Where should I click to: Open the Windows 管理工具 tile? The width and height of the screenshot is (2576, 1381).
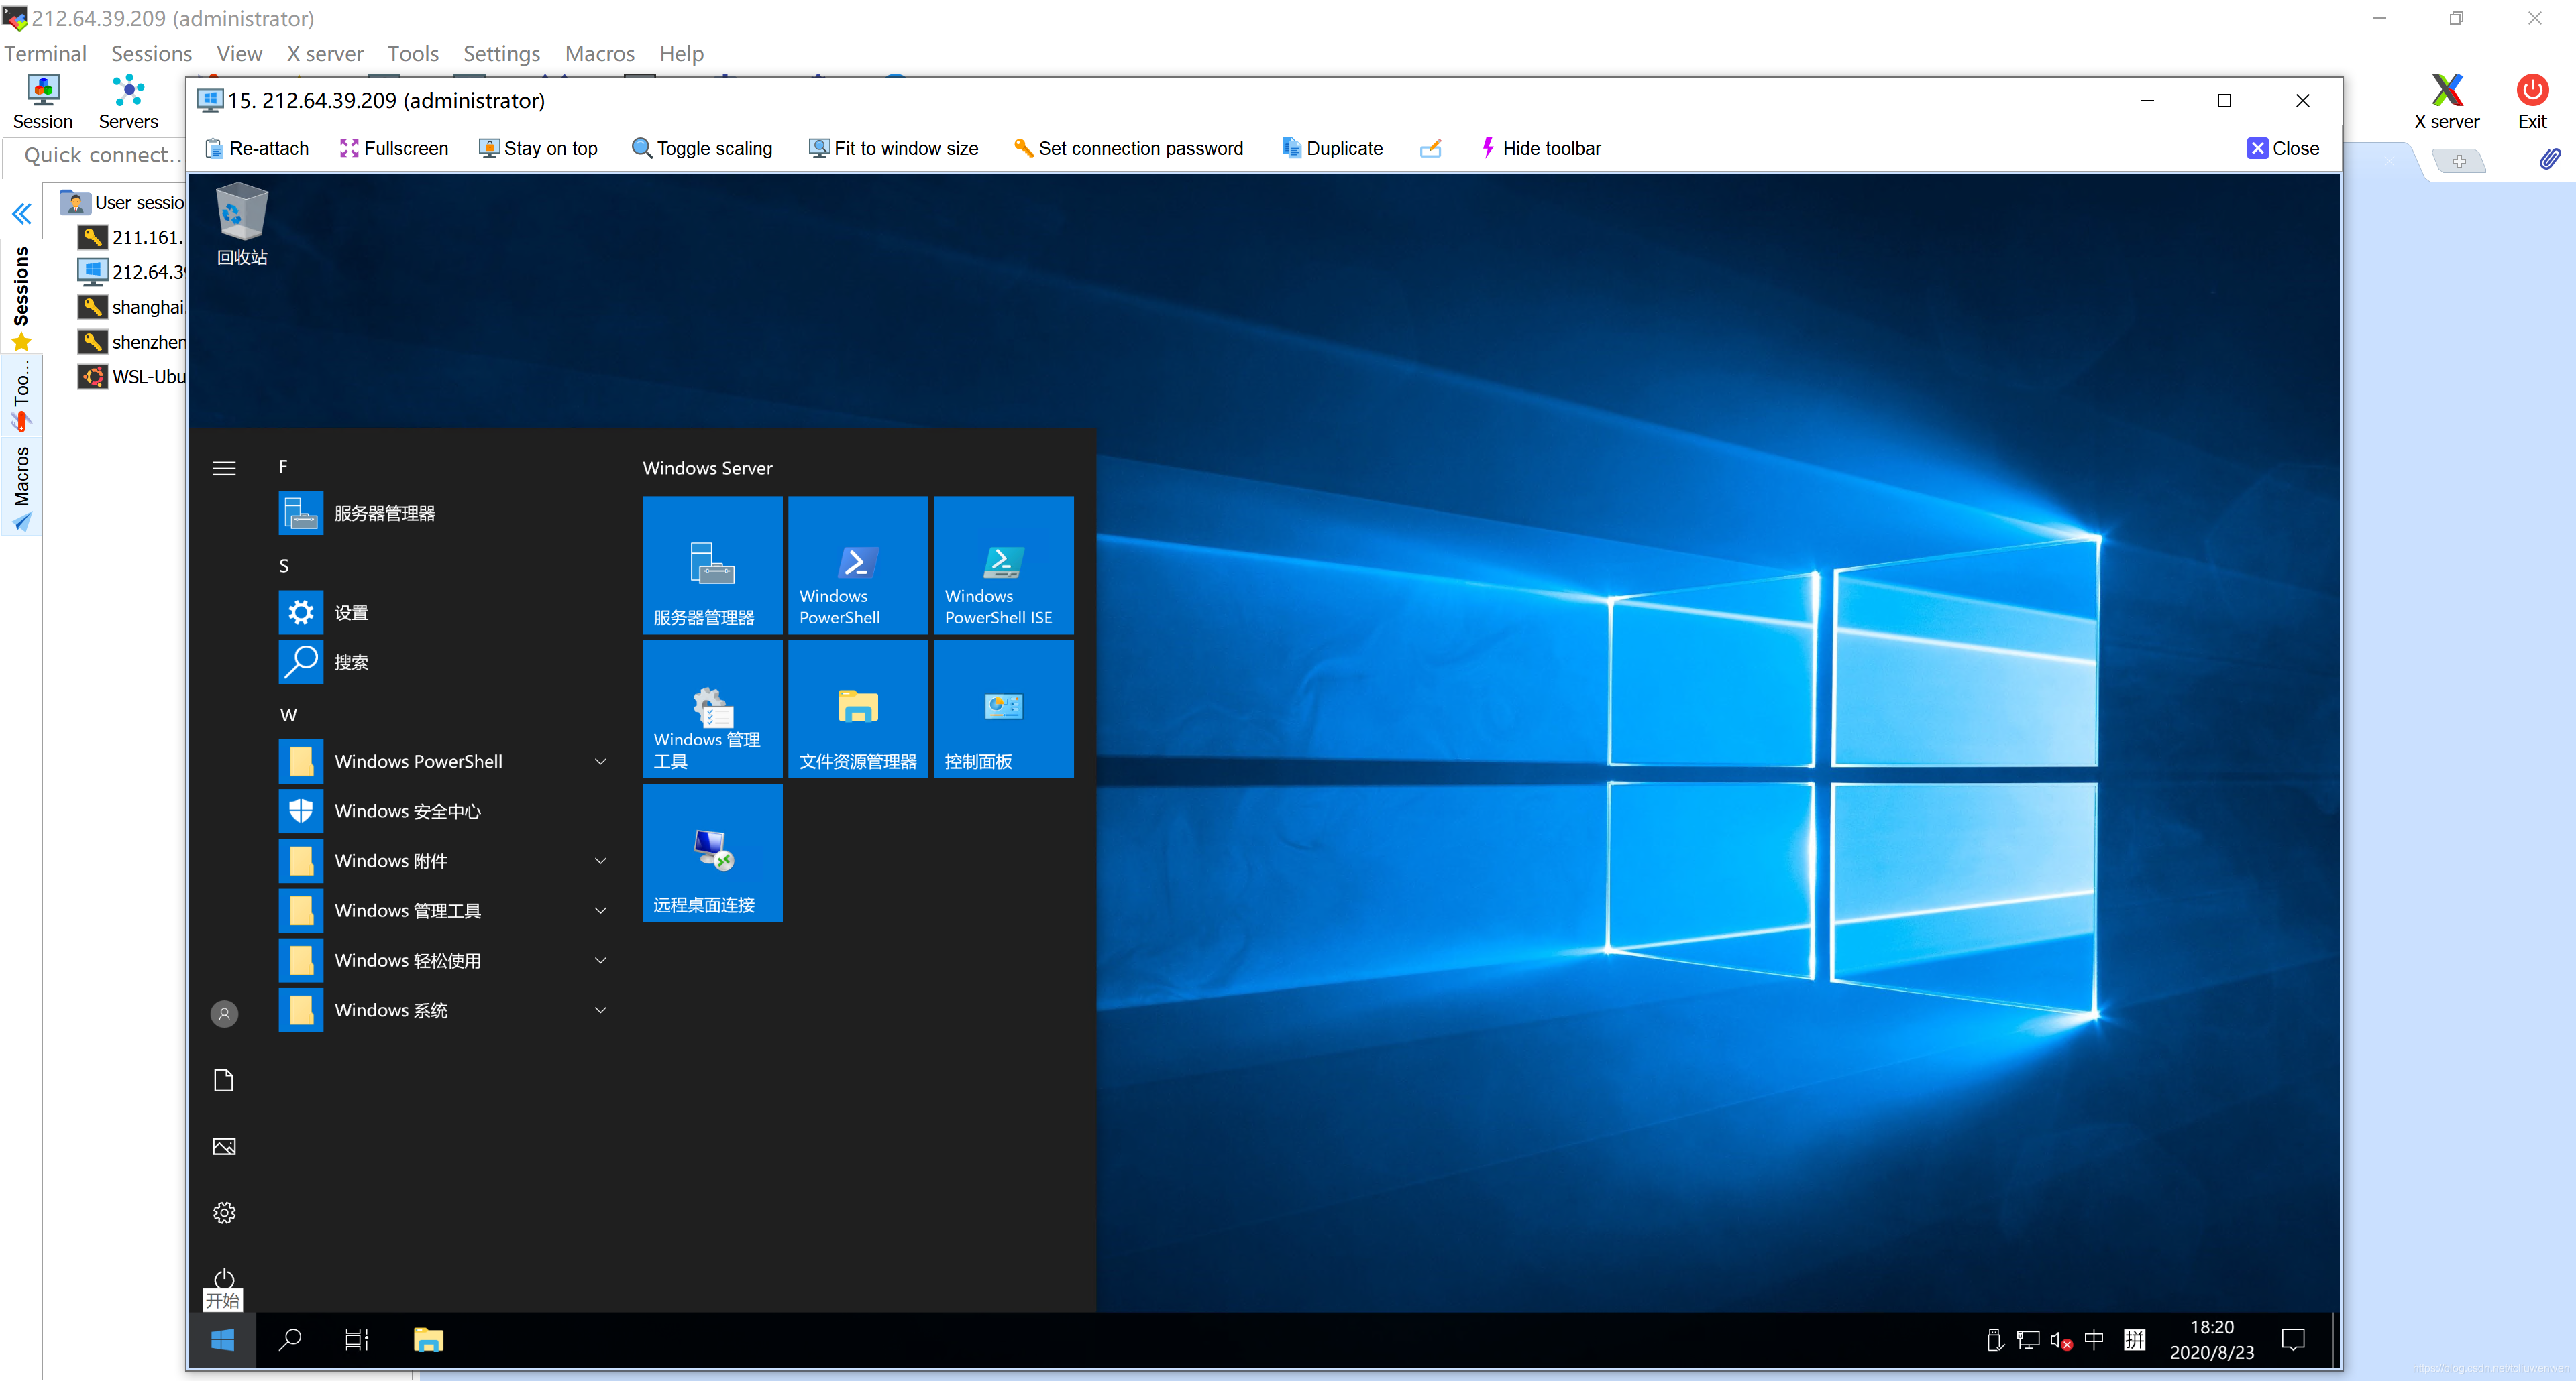click(712, 709)
